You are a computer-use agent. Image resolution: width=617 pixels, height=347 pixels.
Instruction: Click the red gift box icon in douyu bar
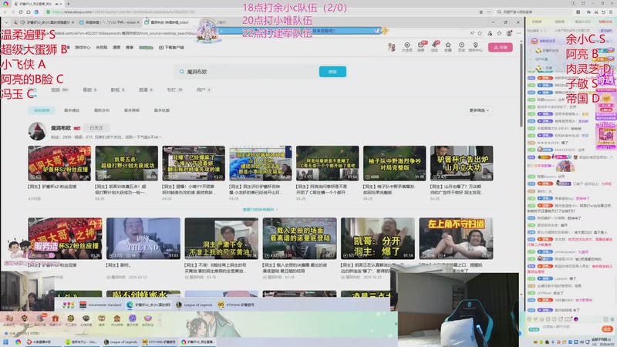(55, 318)
